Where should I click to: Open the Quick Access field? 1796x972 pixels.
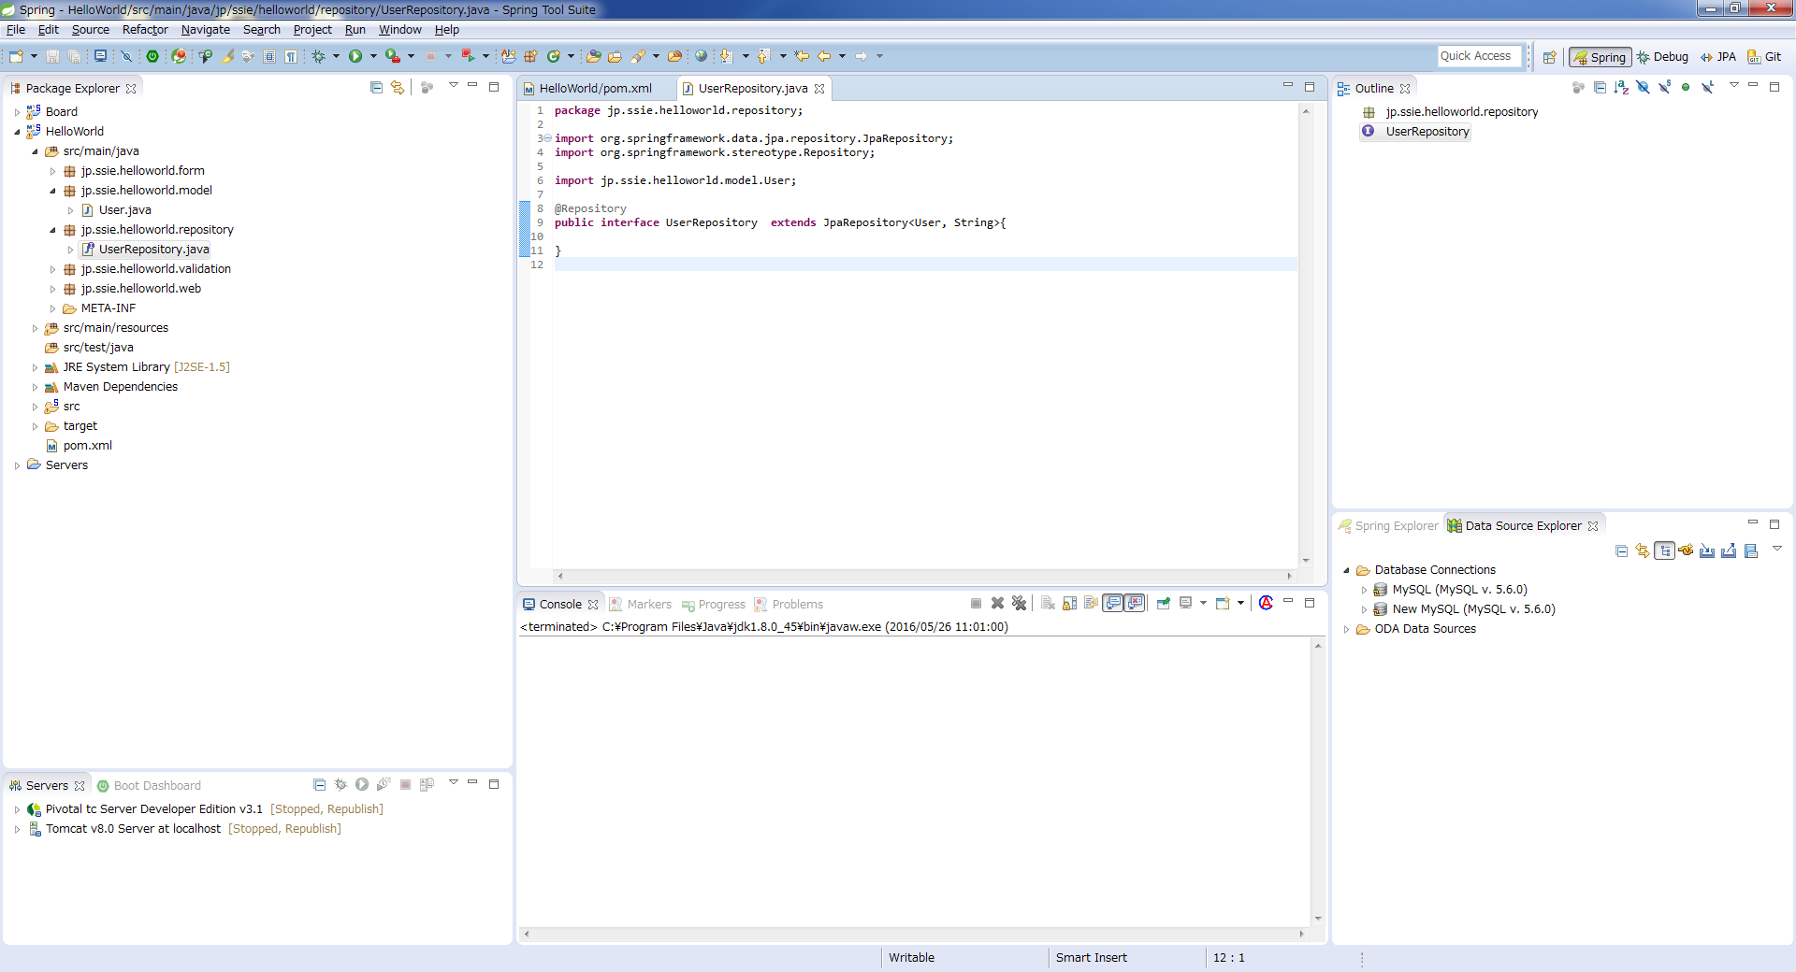coord(1478,56)
